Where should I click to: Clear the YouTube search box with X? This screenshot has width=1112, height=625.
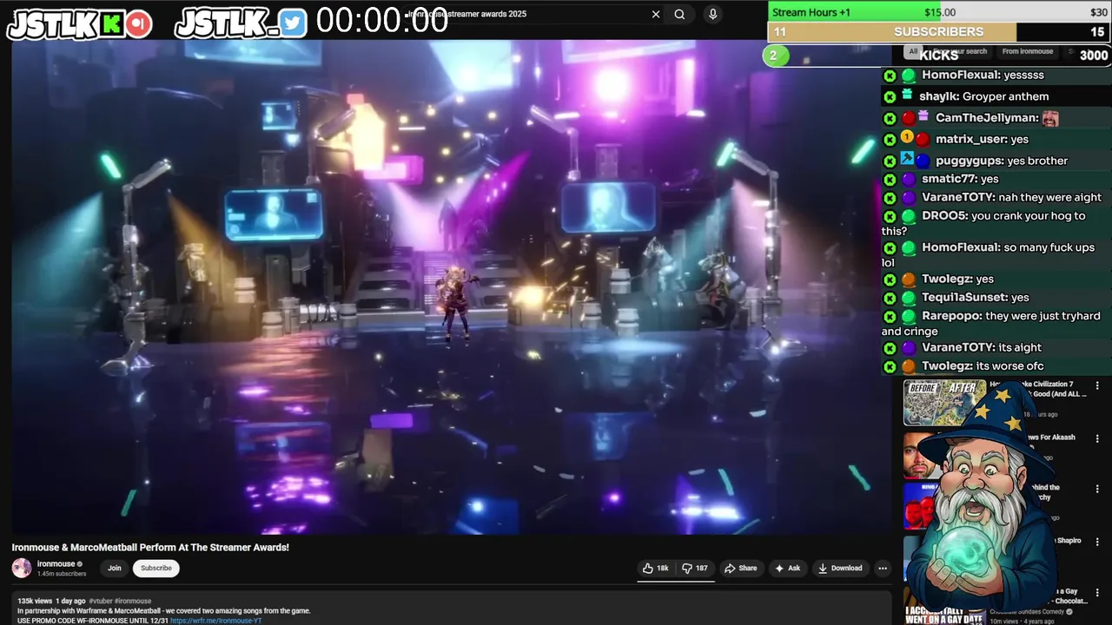656,14
